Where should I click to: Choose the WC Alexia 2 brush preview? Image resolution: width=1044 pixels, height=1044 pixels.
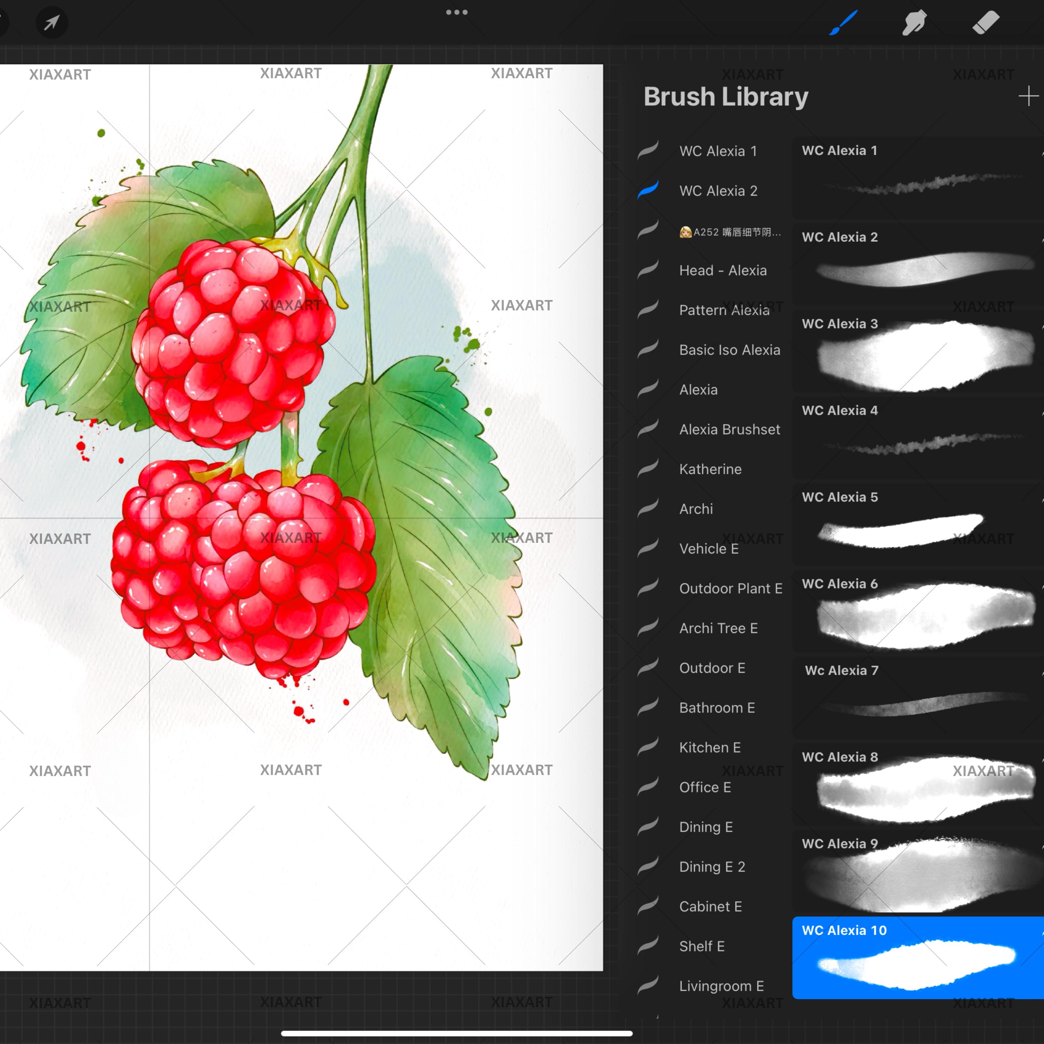[x=918, y=264]
